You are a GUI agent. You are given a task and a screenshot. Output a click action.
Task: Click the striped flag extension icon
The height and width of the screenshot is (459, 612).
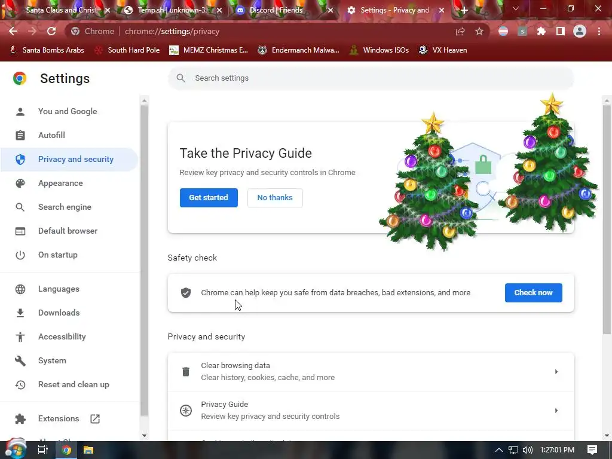(503, 31)
